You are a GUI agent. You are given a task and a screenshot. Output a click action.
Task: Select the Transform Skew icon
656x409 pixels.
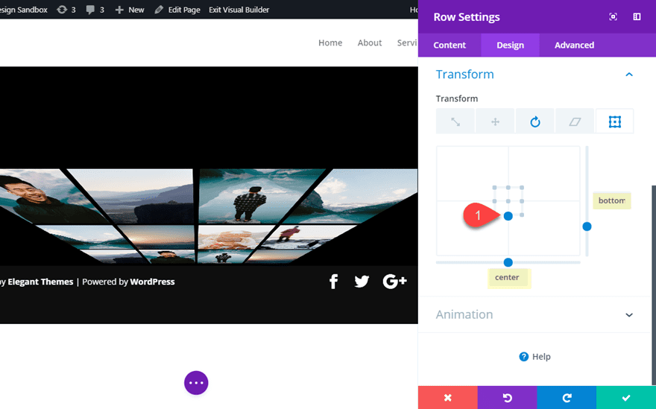click(575, 121)
